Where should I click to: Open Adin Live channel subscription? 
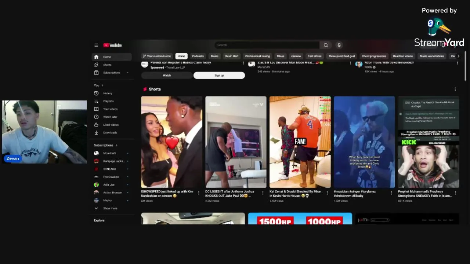(x=112, y=185)
